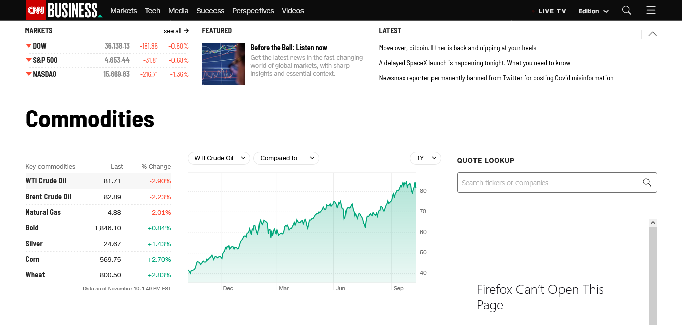Open the Perspectives menu item
691x325 pixels.
tap(253, 11)
